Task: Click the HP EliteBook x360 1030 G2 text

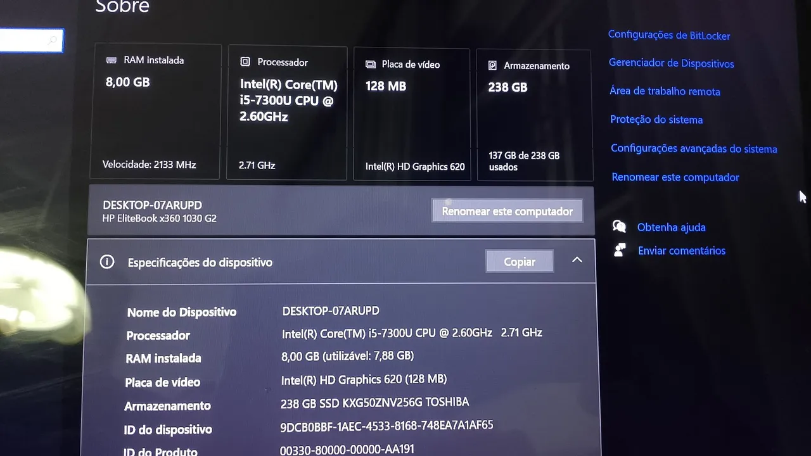Action: pos(160,218)
